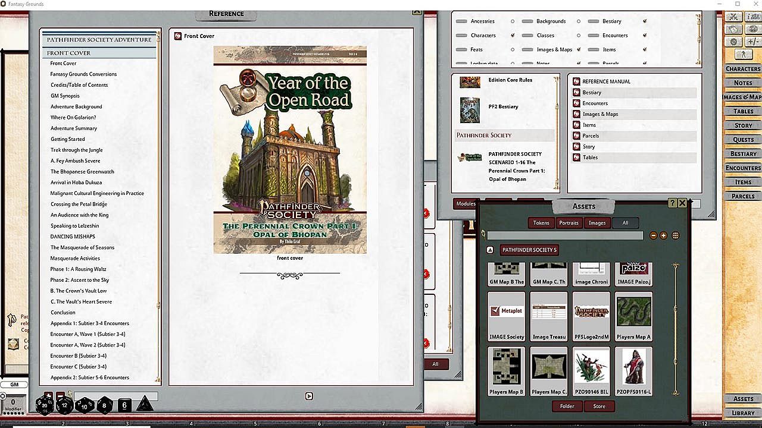Click the plus zoom icon in Assets
Screen dimensions: 762x428
pos(664,235)
